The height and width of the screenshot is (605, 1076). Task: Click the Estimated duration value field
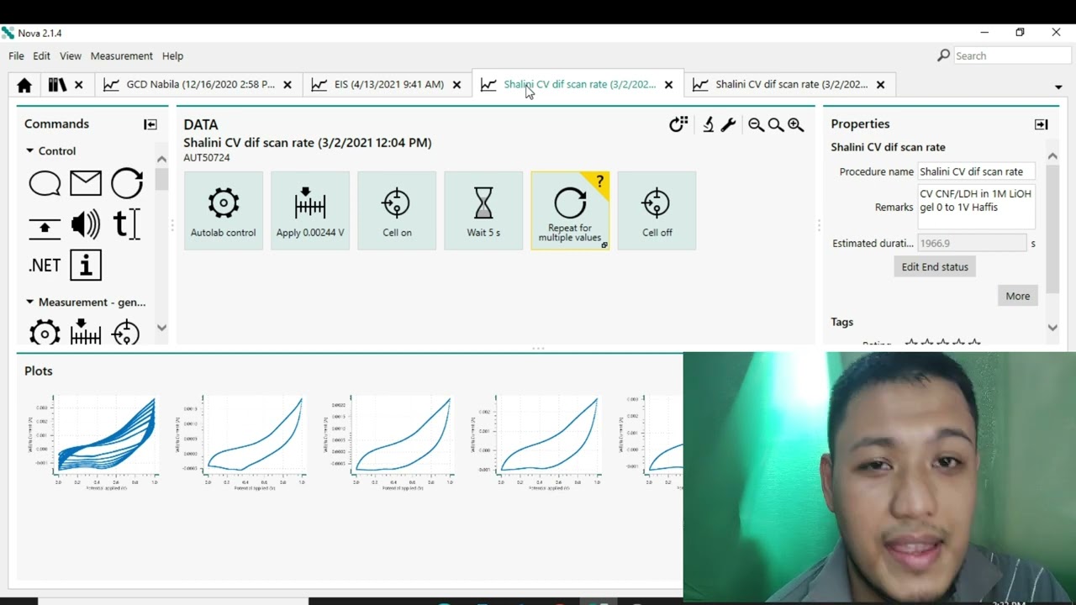tap(972, 243)
